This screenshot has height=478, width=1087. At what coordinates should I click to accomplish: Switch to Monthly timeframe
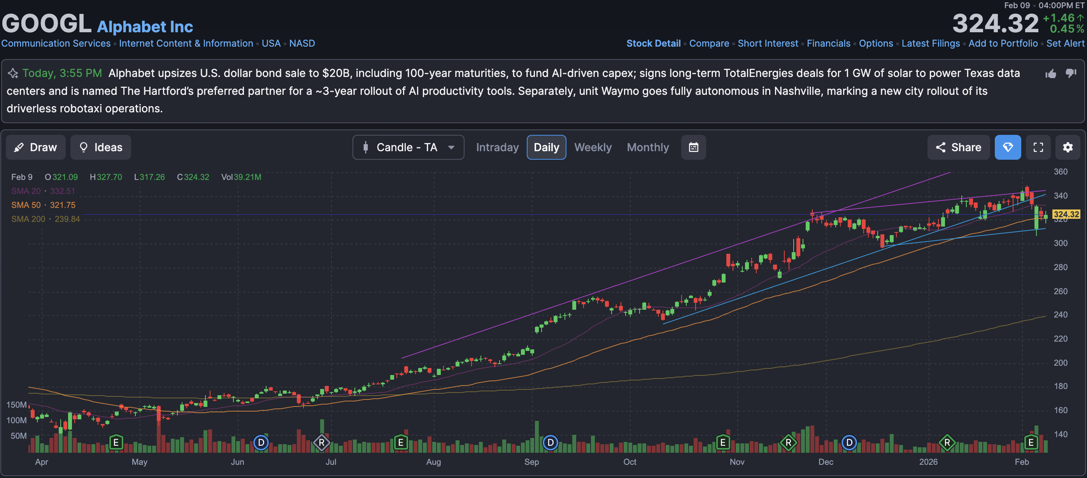click(648, 147)
